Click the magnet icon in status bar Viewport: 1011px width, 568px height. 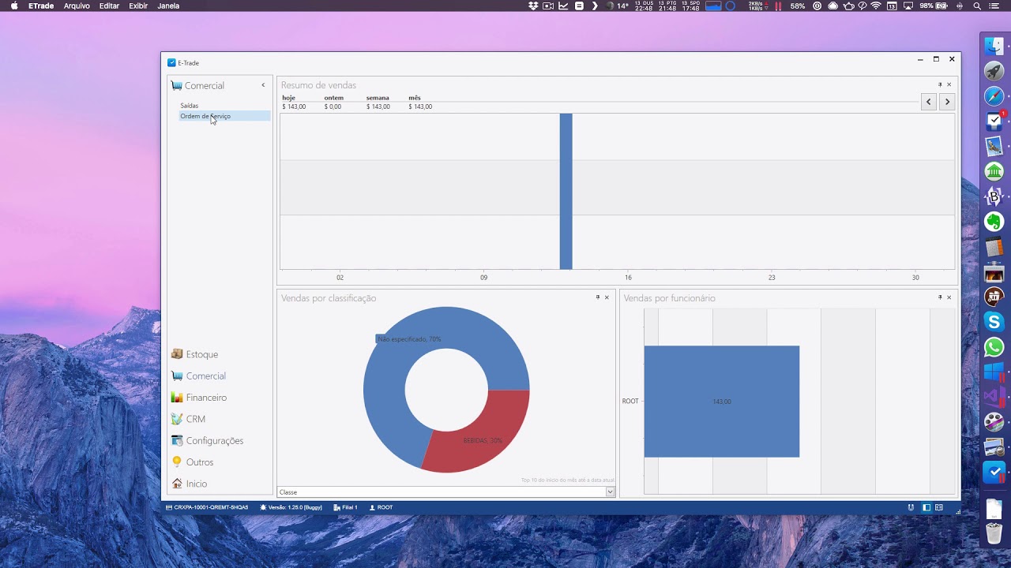click(x=911, y=507)
